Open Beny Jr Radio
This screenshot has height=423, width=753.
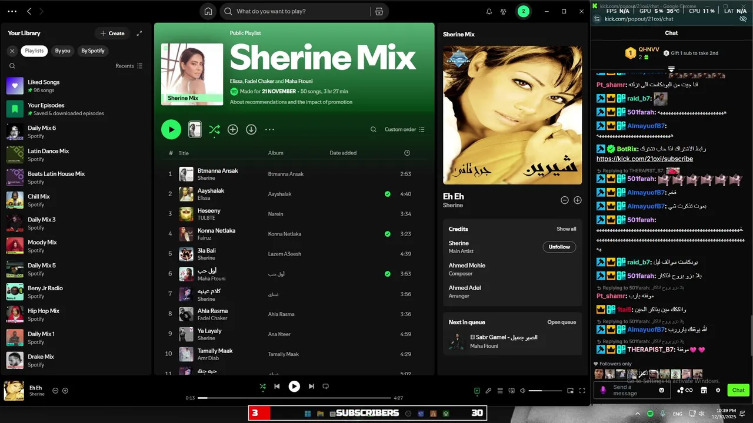coord(76,292)
